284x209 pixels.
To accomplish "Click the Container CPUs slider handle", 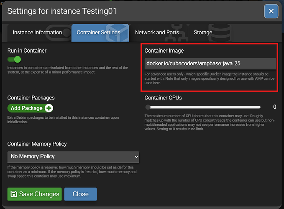I will coord(148,107).
